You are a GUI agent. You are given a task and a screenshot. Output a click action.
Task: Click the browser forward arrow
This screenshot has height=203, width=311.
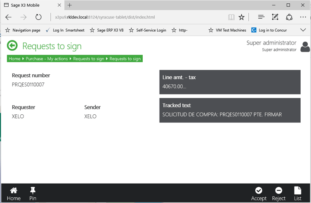[x=24, y=17]
